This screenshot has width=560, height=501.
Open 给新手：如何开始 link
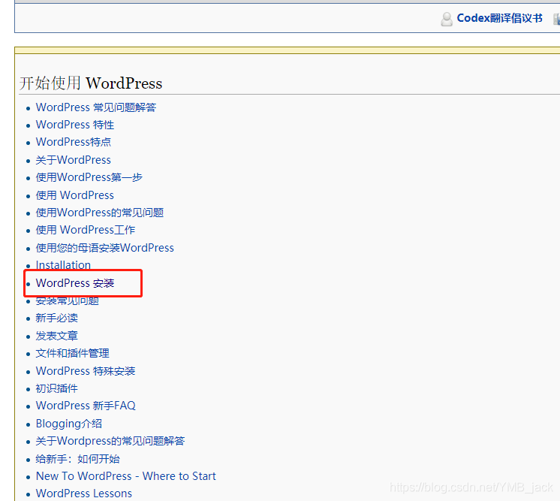coord(77,459)
